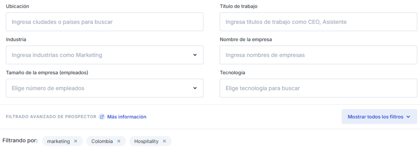
Task: Click the Tamaño de la empresa (empleados) label
Action: tap(47, 73)
